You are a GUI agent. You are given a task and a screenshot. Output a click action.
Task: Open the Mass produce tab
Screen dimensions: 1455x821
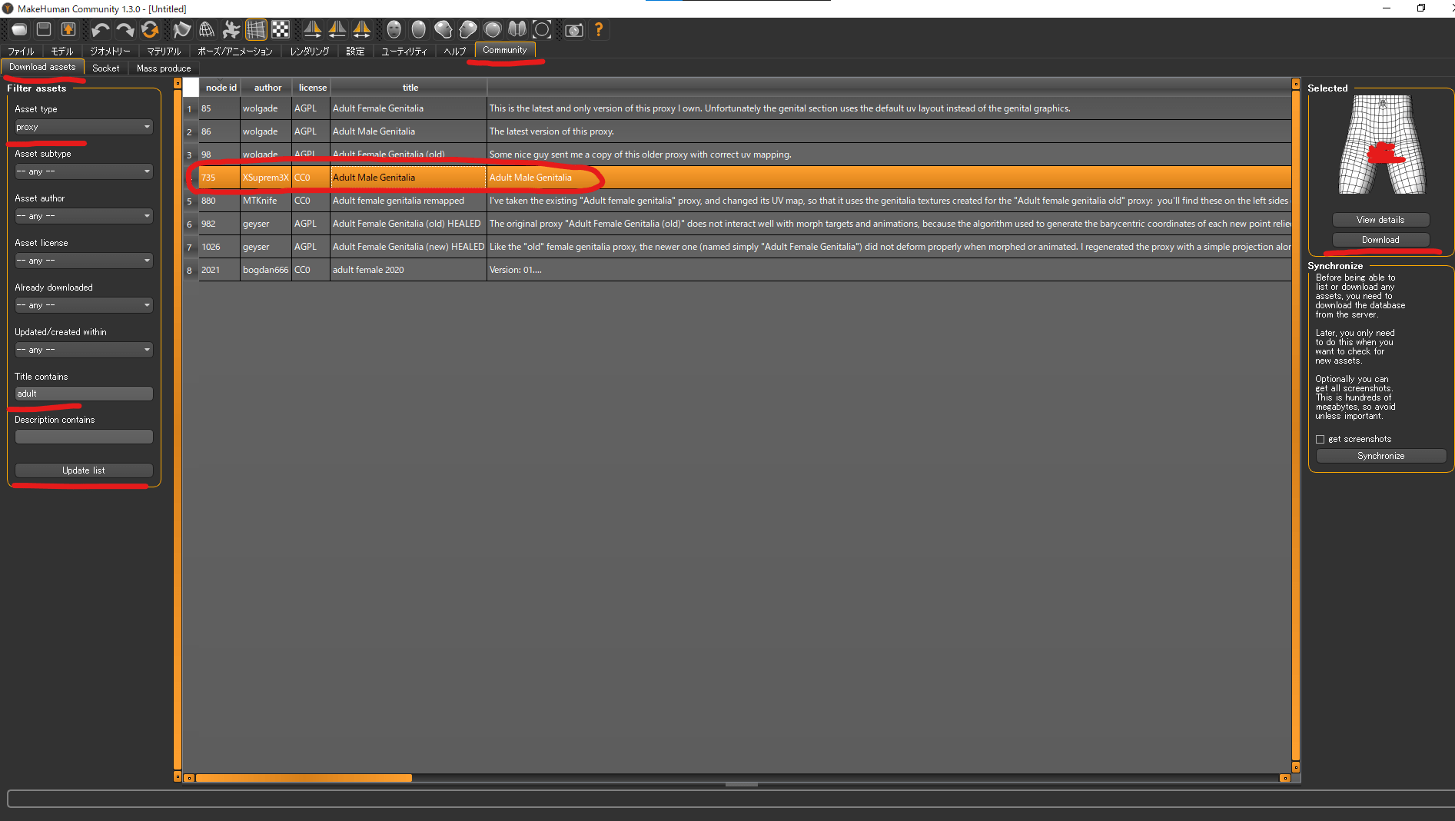164,68
